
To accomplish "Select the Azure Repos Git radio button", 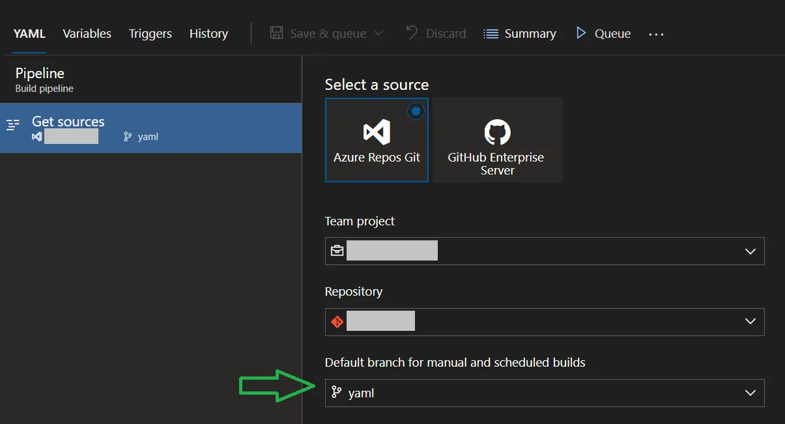I will (x=416, y=111).
